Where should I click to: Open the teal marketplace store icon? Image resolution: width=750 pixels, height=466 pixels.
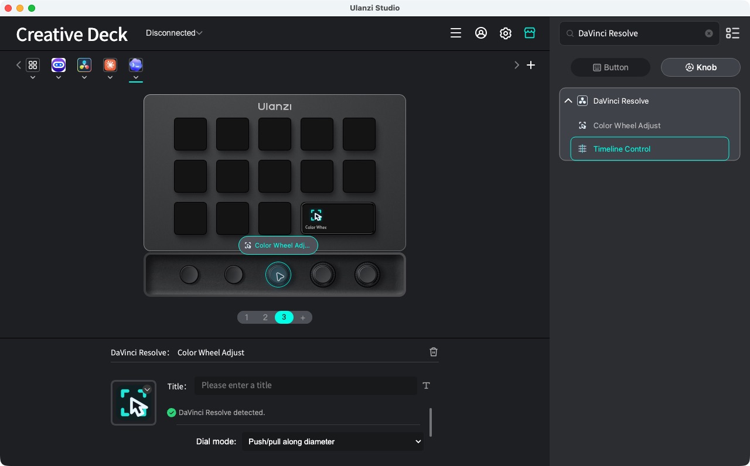pos(530,33)
